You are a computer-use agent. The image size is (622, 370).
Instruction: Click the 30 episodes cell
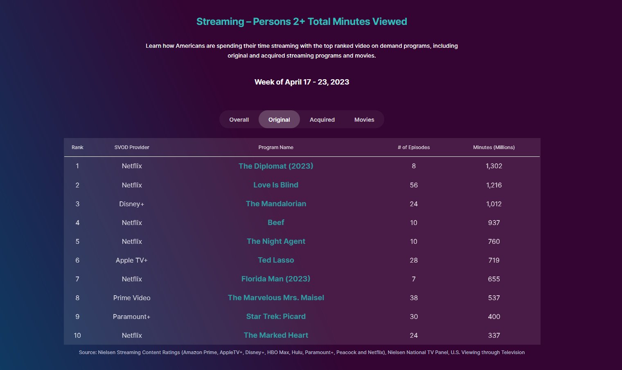click(x=414, y=317)
